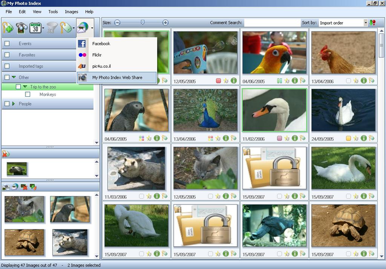Tick the Favorites checkbox
The height and width of the screenshot is (269, 386).
click(x=7, y=55)
